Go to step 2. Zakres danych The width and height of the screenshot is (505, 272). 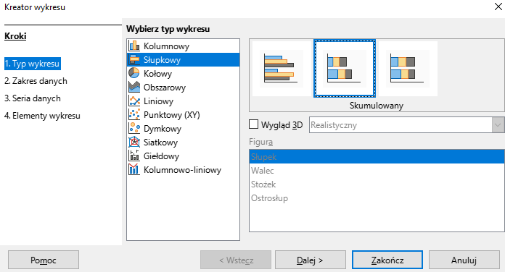[36, 81]
